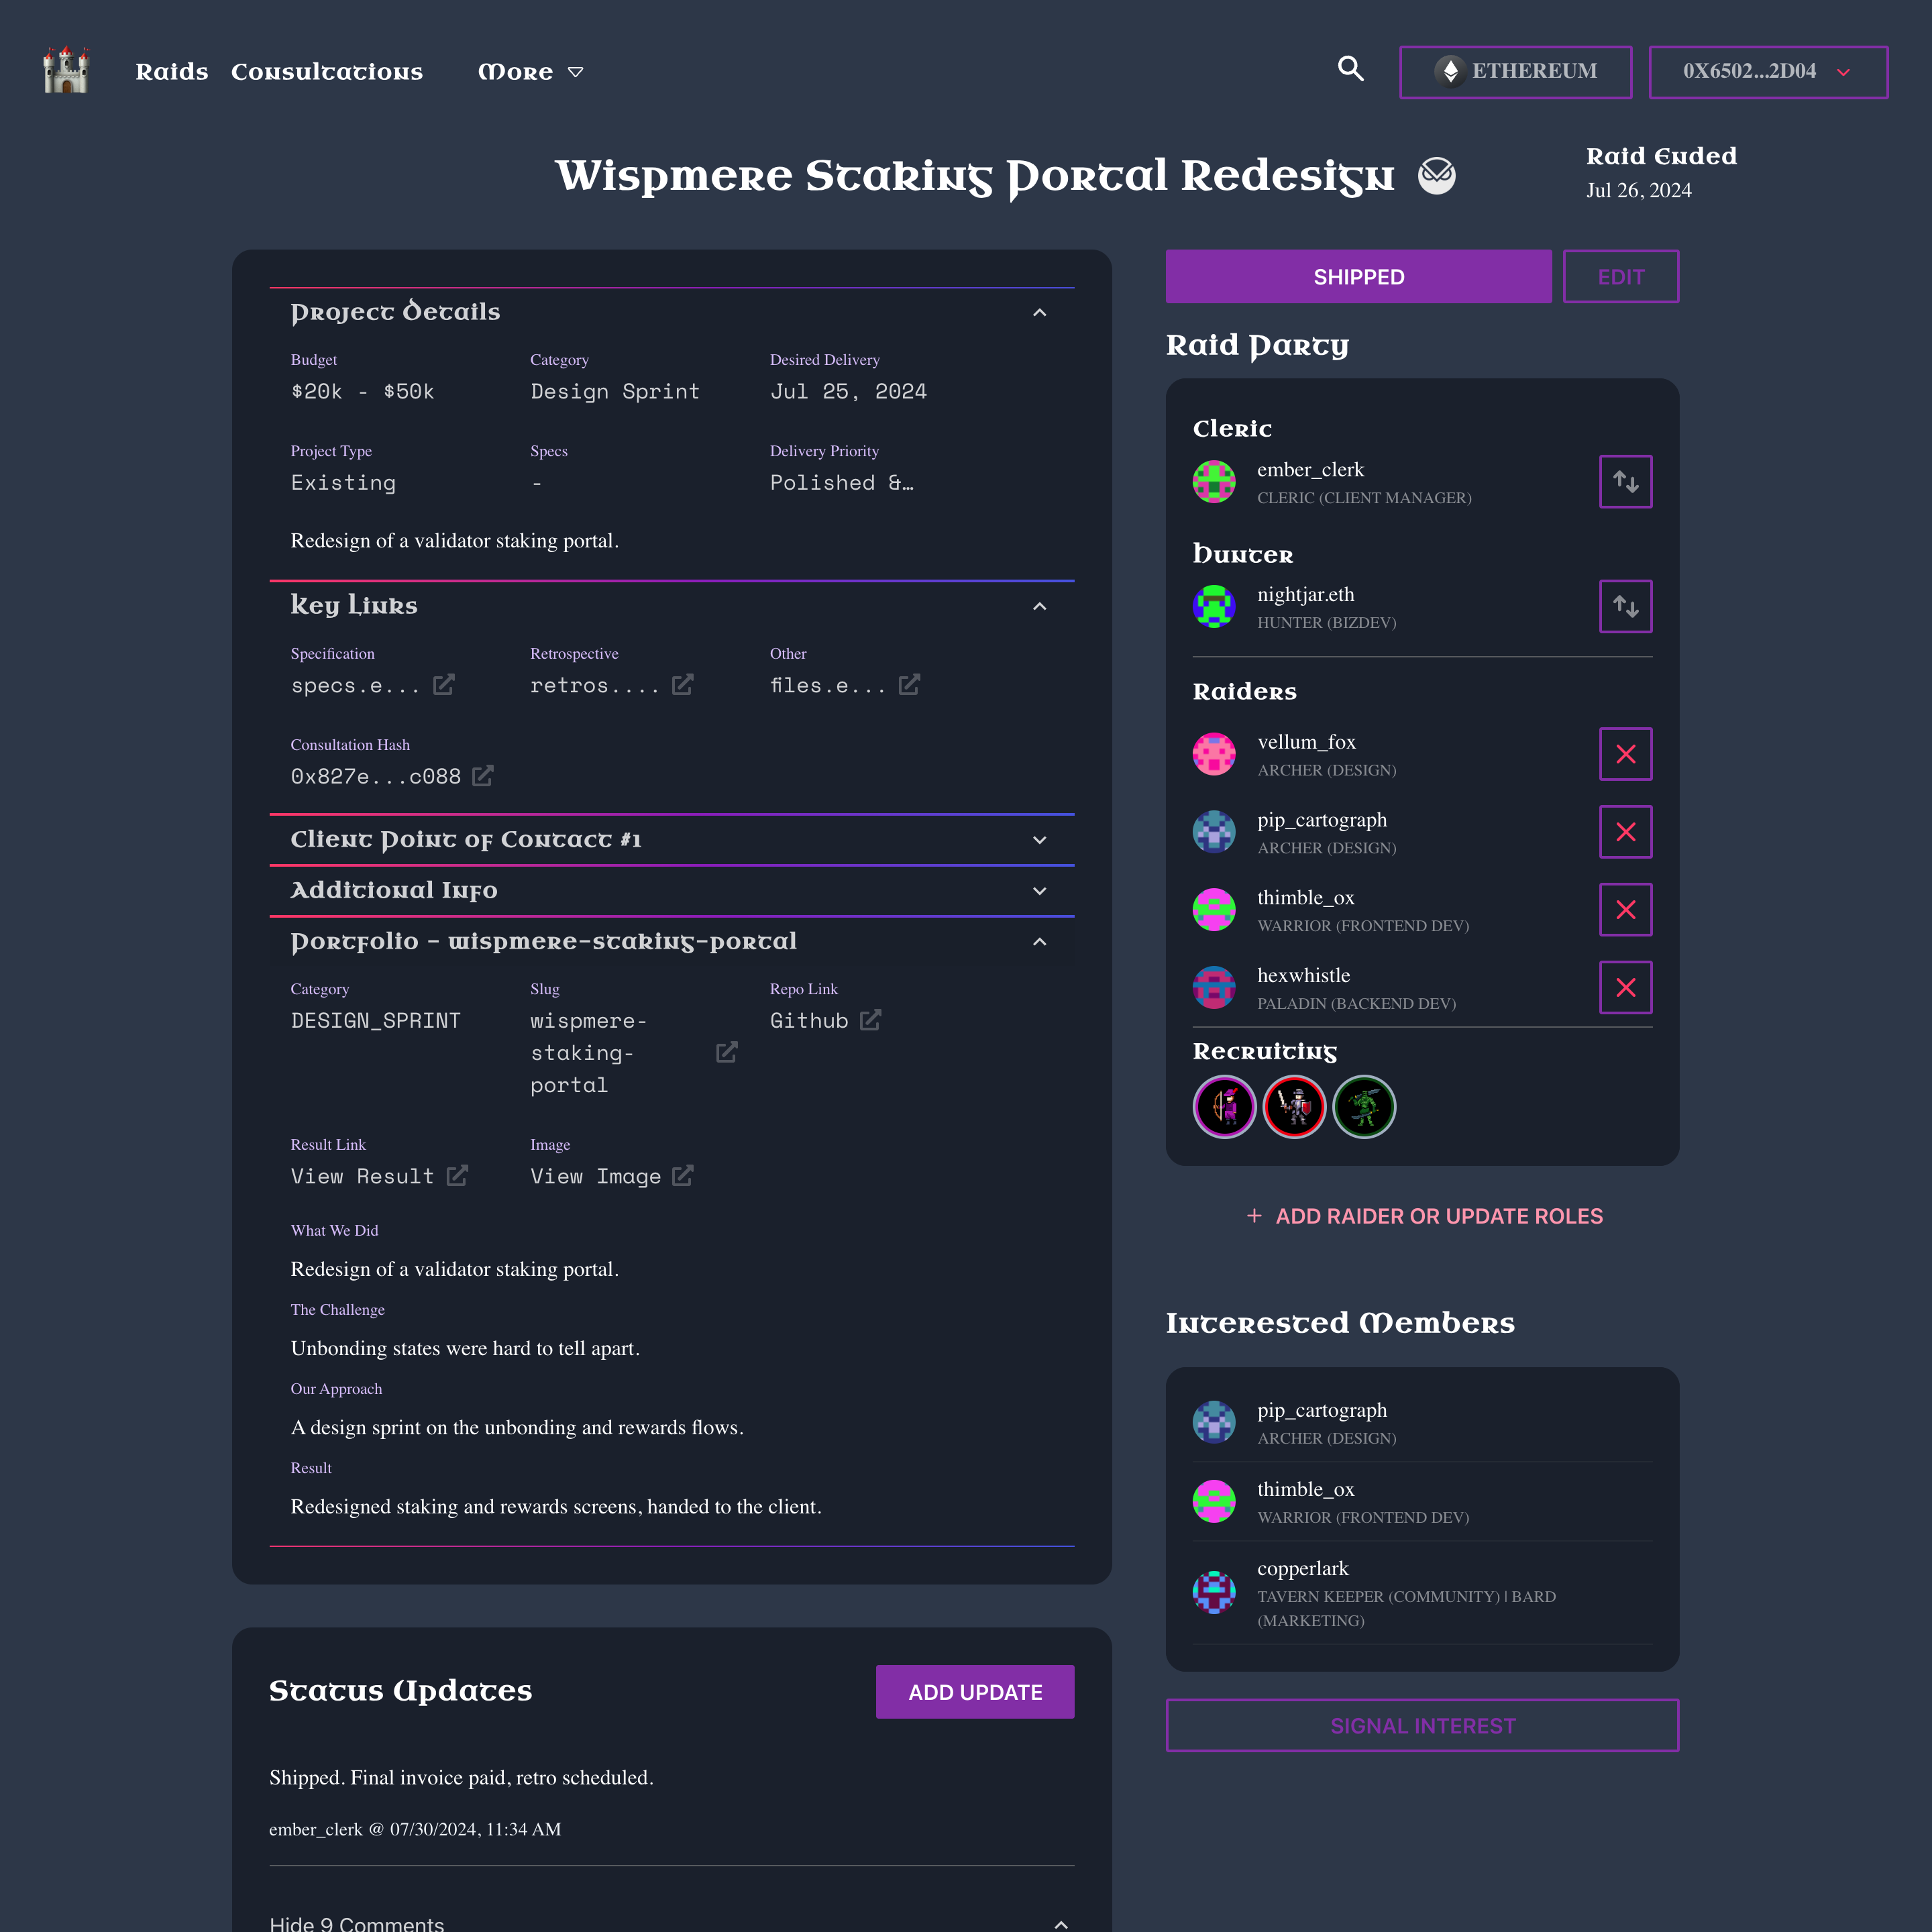Swap the Hunter nightjar.eth role
Viewport: 1932px width, 1932px height.
coord(1625,606)
